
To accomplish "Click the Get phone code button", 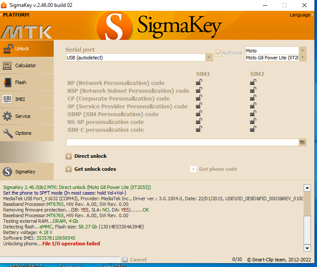I will point(213,169).
